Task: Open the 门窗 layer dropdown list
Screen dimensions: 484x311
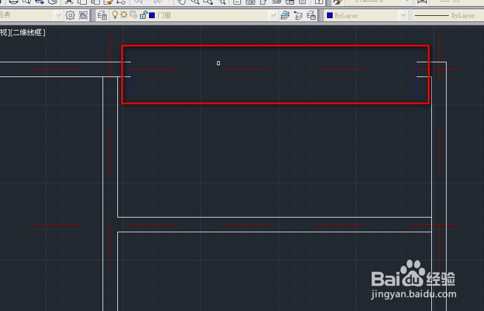Action: pyautogui.click(x=273, y=15)
